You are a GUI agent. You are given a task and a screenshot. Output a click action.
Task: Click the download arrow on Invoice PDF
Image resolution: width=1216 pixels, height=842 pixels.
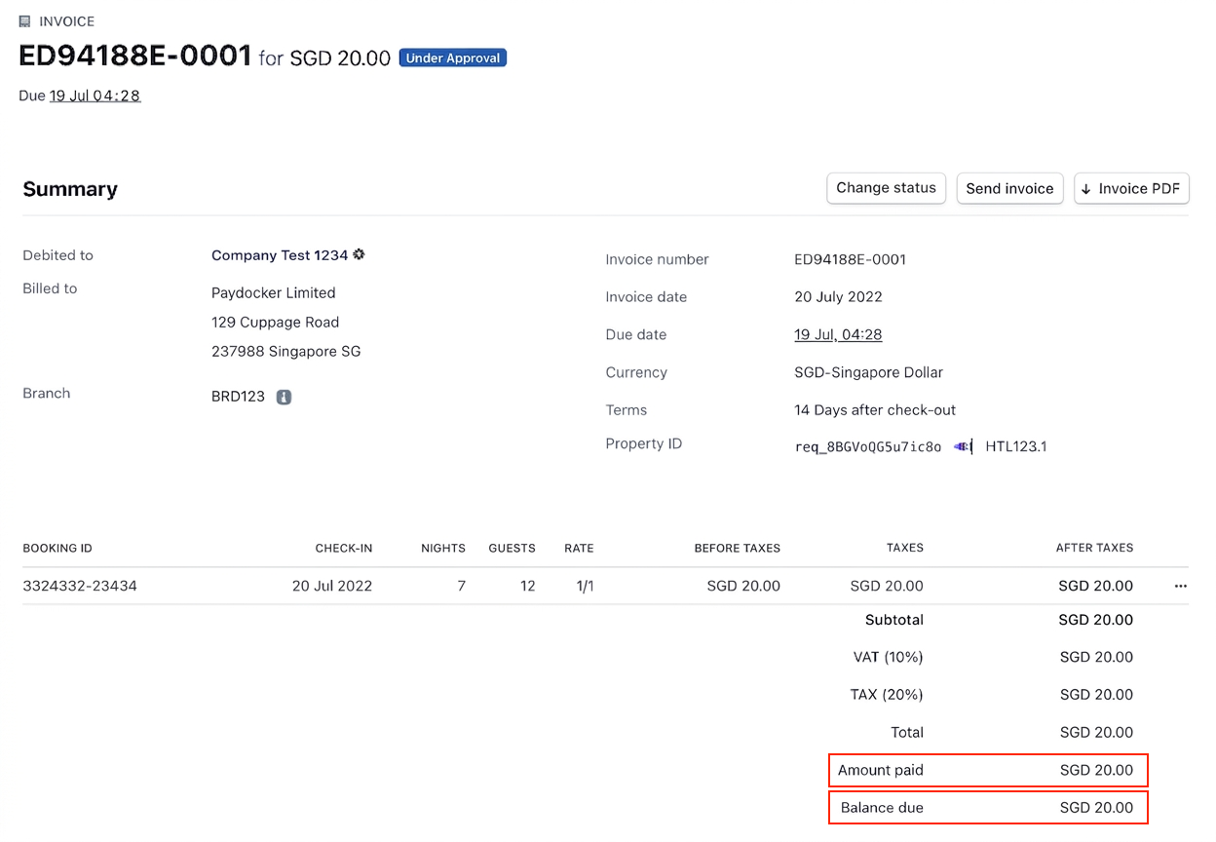point(1086,189)
